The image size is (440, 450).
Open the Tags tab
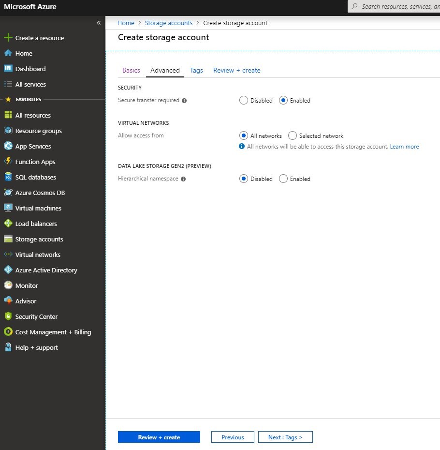pos(196,70)
